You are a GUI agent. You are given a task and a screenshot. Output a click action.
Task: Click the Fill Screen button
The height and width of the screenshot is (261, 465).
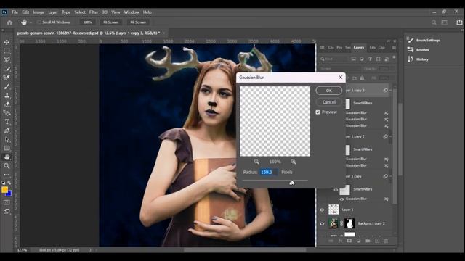pyautogui.click(x=138, y=22)
